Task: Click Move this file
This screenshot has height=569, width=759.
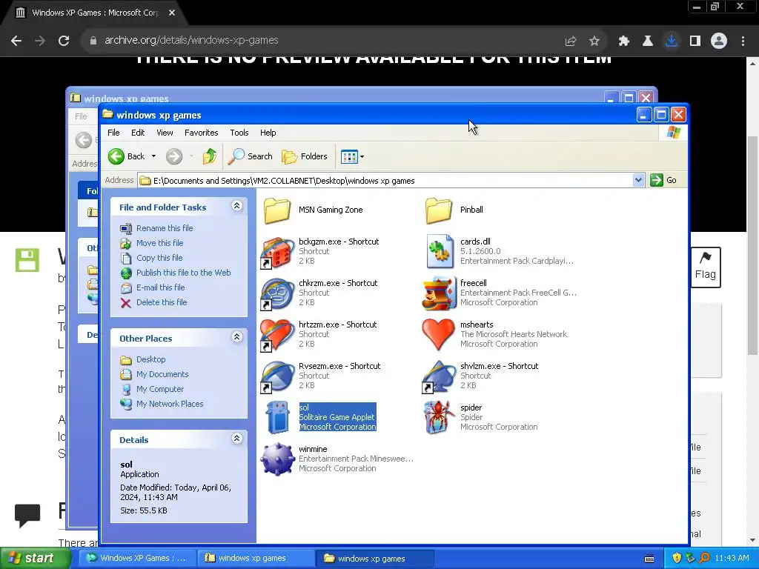Action: click(x=160, y=243)
